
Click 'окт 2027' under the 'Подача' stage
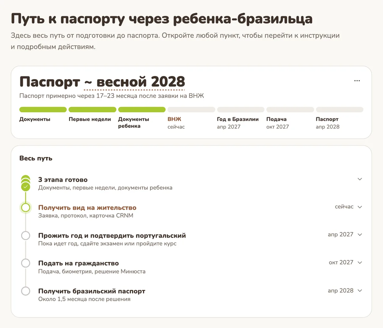click(278, 127)
